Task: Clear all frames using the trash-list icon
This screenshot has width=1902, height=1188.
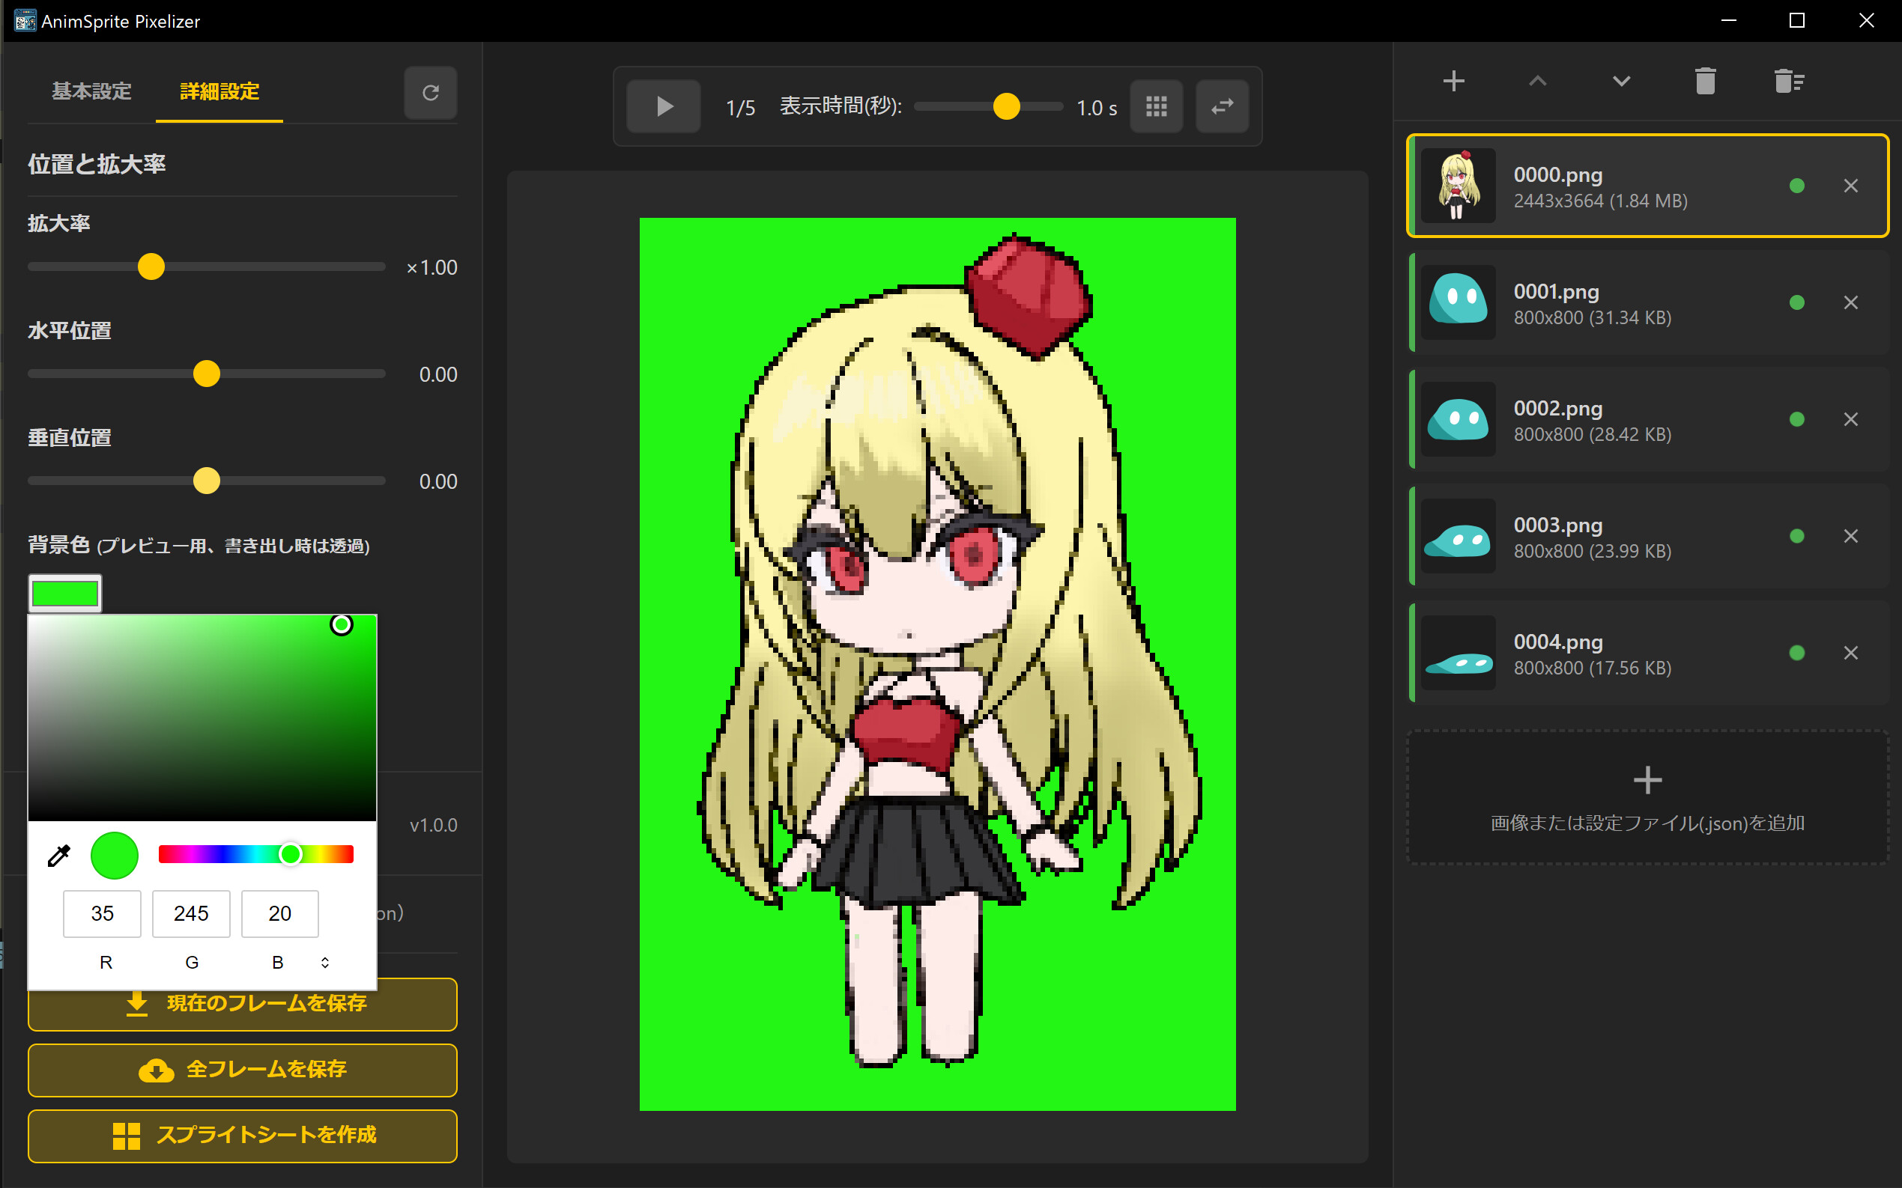Action: tap(1790, 80)
